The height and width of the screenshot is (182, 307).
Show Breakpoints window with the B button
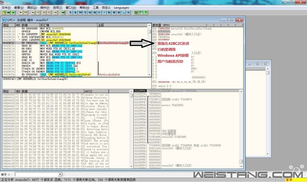[x=114, y=13]
